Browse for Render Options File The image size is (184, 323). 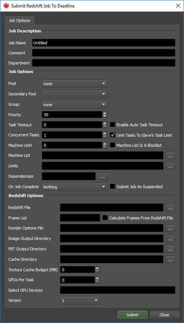click(x=170, y=228)
